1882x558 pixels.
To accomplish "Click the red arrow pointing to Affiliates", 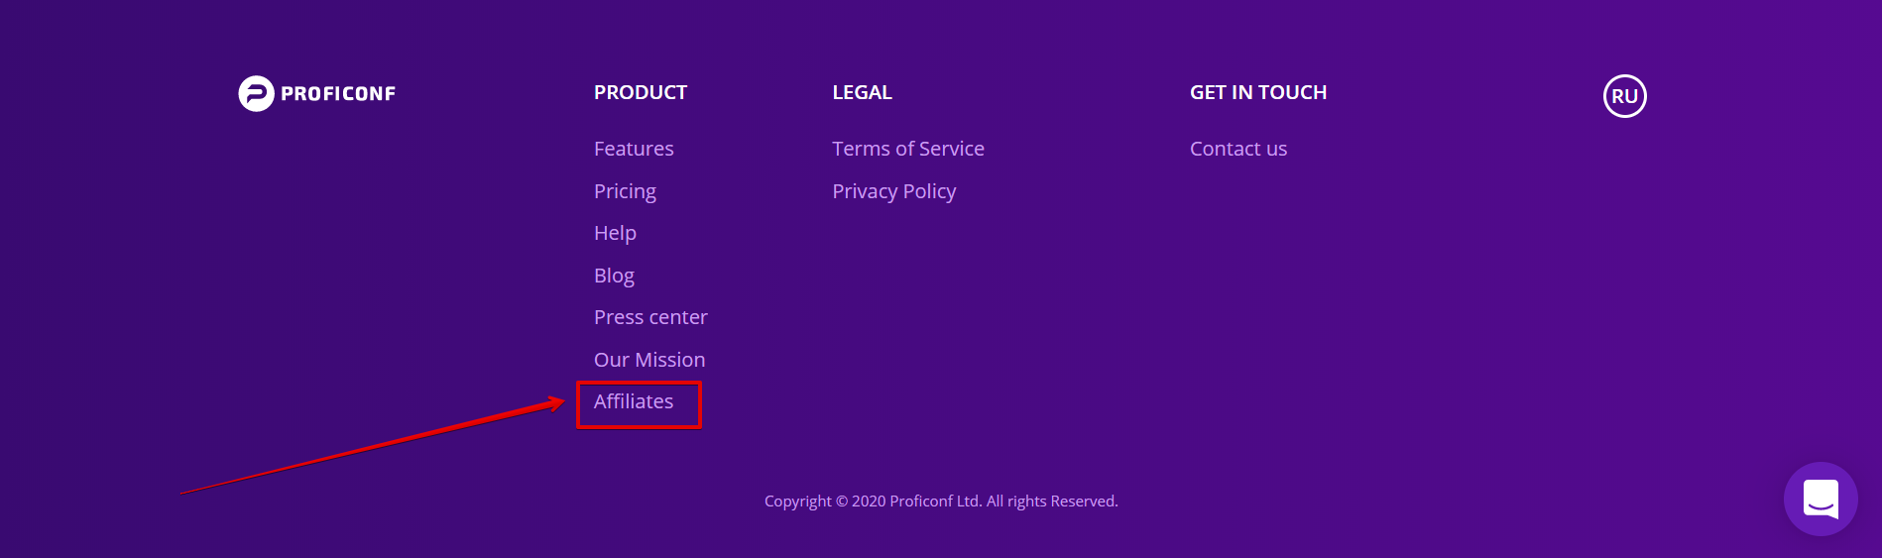I will [x=372, y=445].
